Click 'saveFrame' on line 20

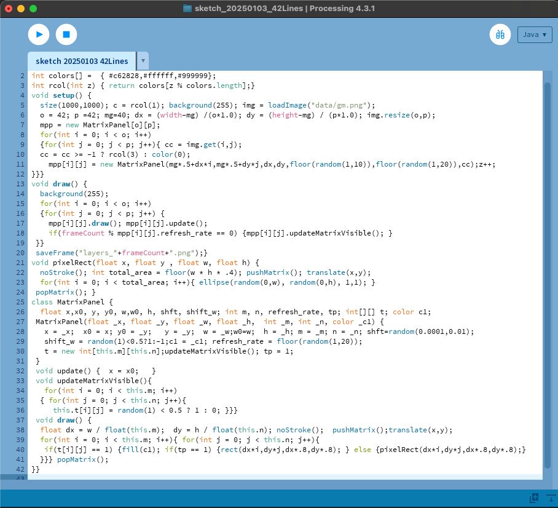pos(55,253)
